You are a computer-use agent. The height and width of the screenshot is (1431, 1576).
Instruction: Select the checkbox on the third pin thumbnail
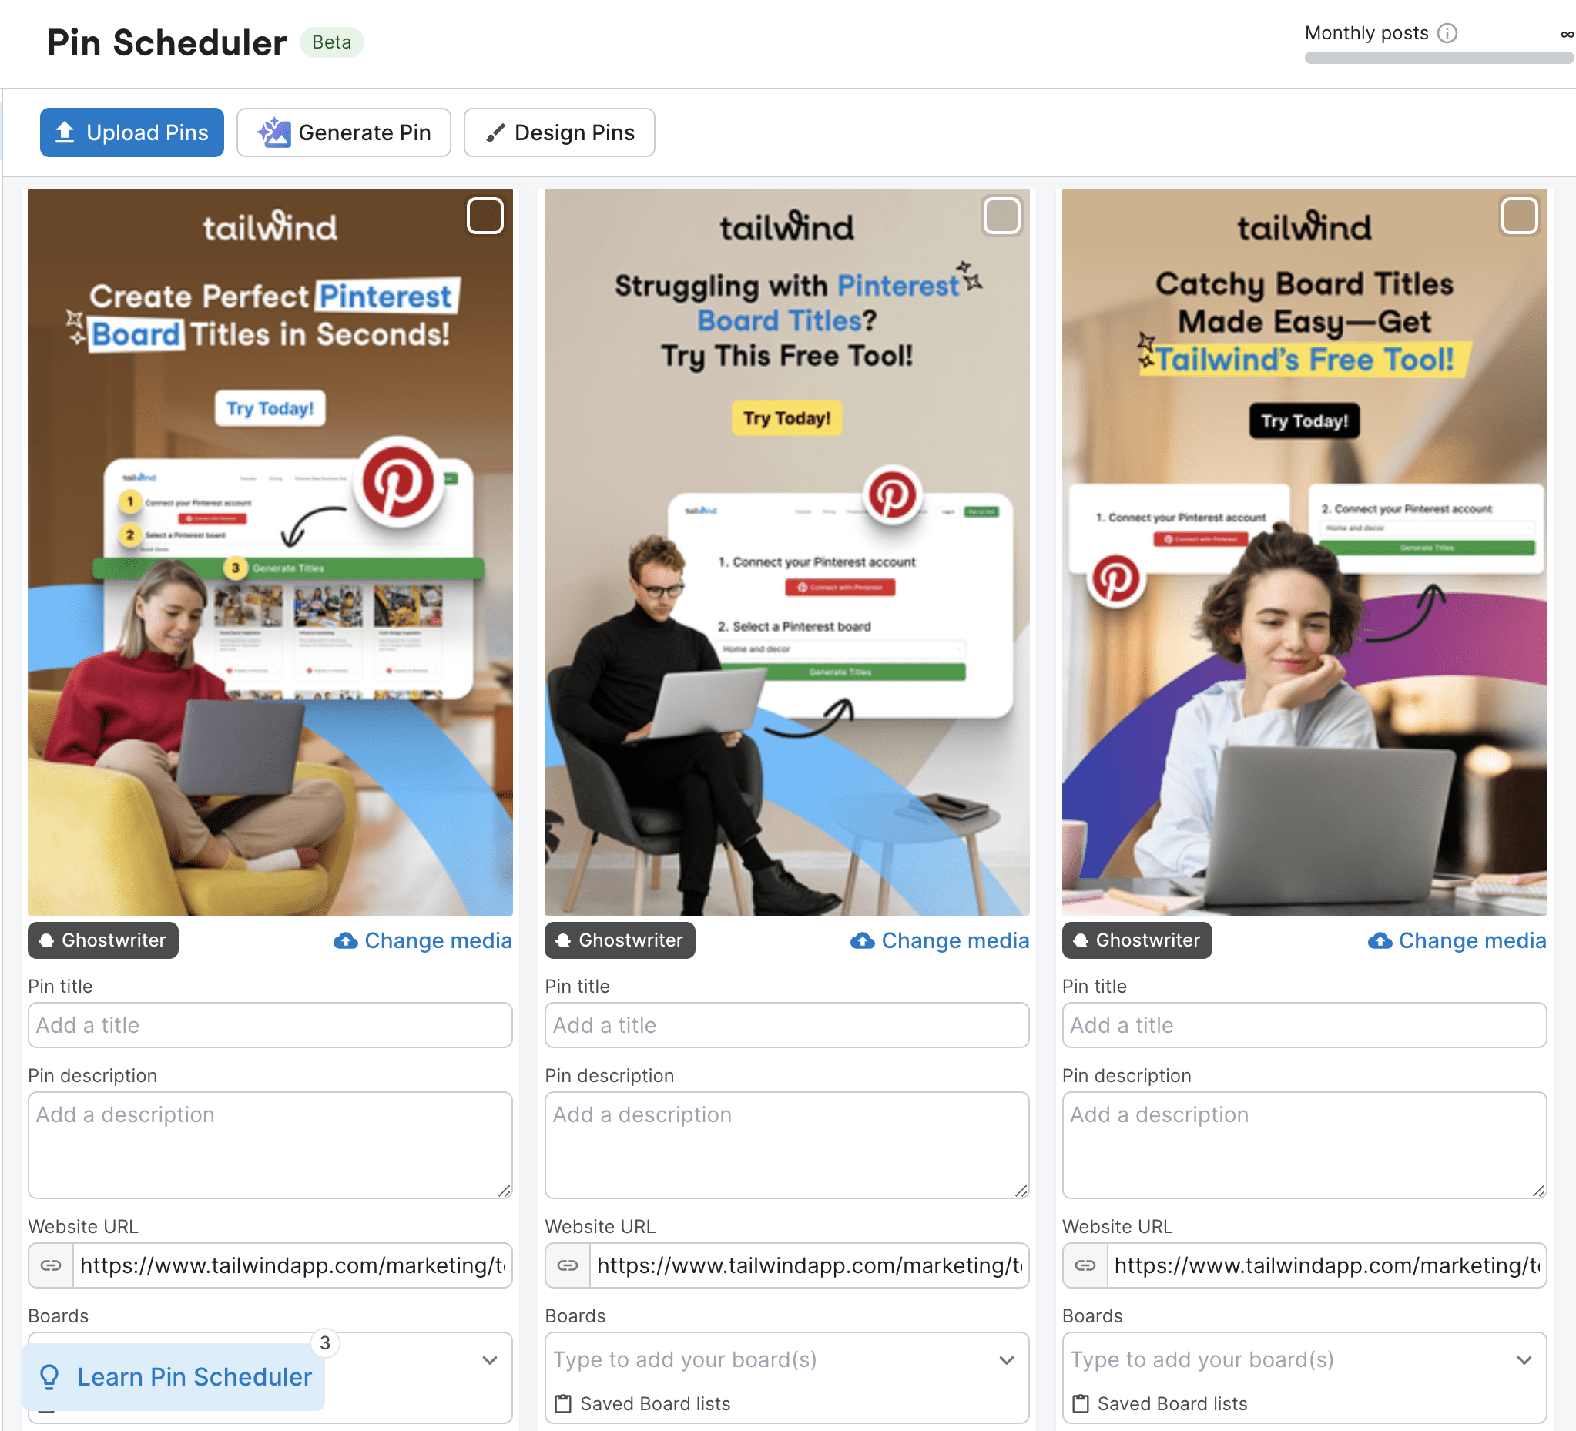pyautogui.click(x=1520, y=216)
